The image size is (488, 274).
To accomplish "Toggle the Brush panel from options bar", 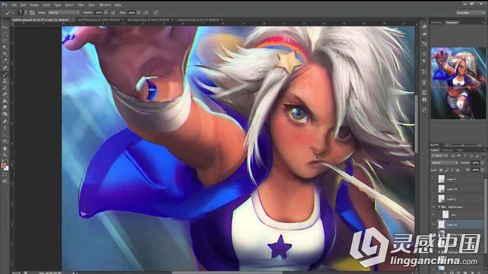I will [32, 13].
